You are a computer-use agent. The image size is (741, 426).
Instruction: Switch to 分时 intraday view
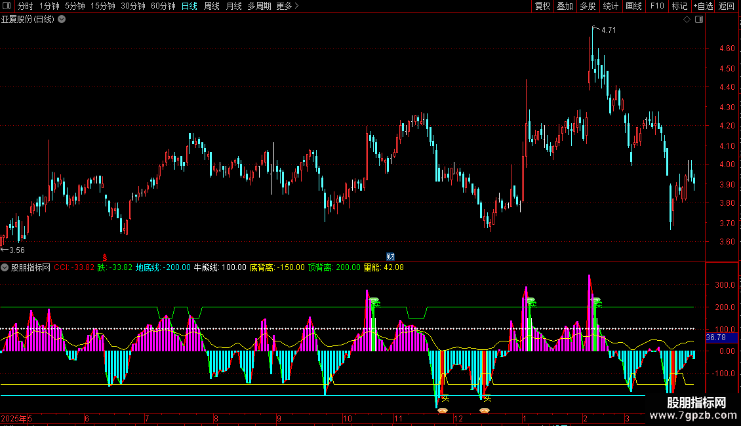coord(25,6)
